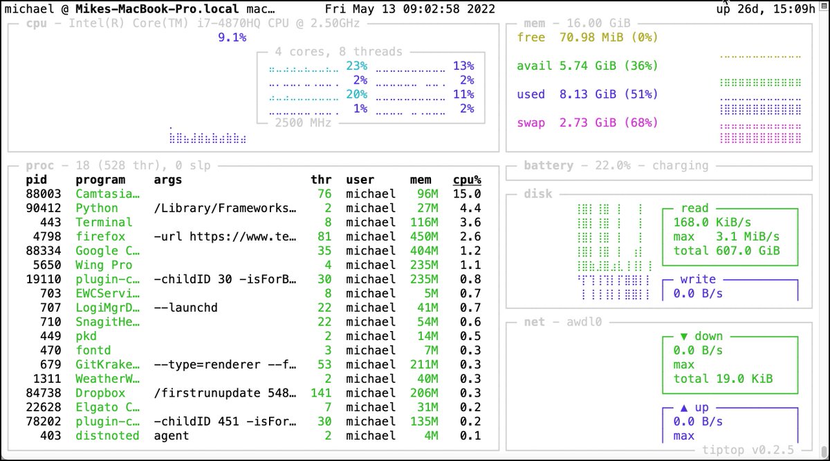
Task: Select the pkd process name
Action: (x=86, y=336)
